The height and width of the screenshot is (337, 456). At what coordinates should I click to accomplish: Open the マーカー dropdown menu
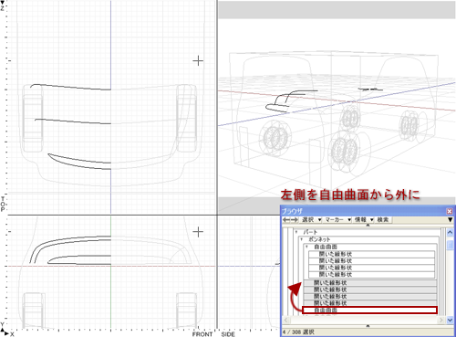pos(337,219)
